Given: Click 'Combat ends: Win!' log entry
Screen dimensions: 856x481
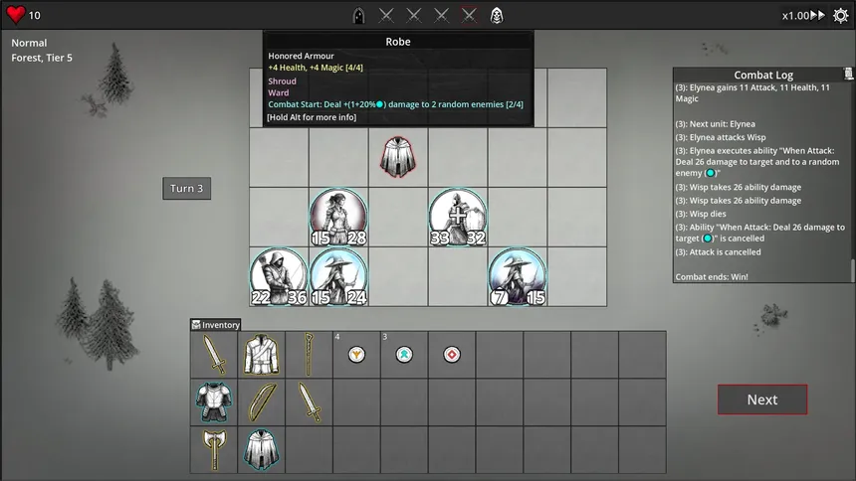Looking at the screenshot, I should tap(712, 276).
